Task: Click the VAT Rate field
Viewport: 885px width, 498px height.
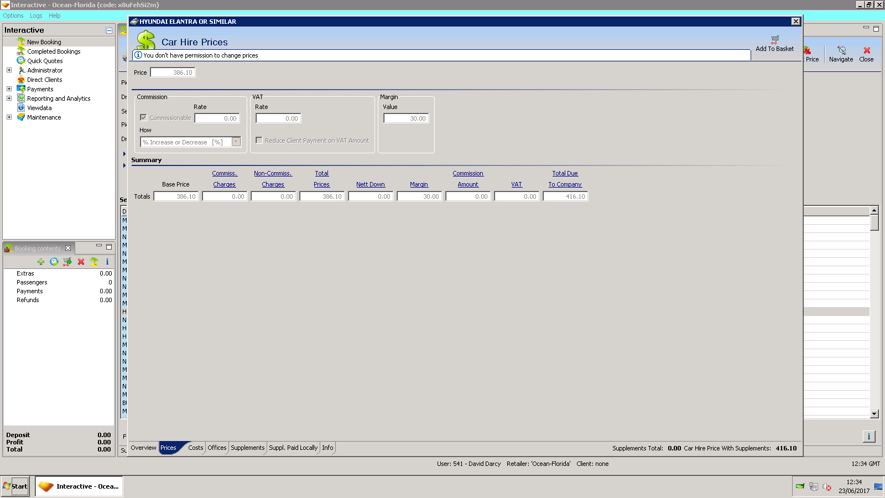Action: click(x=278, y=118)
